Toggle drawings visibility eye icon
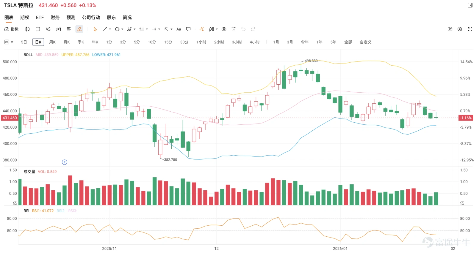Image resolution: width=476 pixels, height=253 pixels. [x=224, y=29]
